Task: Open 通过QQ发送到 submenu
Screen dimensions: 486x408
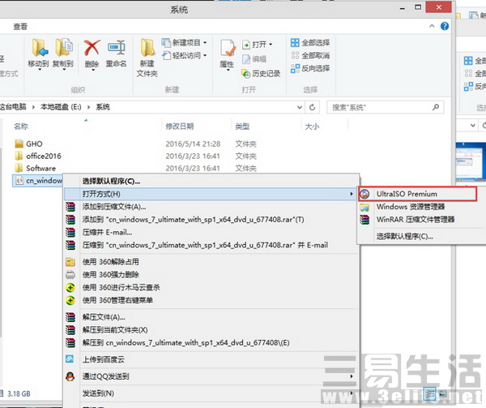Action: coord(211,376)
